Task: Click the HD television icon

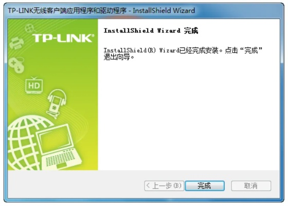Action: coord(34,85)
